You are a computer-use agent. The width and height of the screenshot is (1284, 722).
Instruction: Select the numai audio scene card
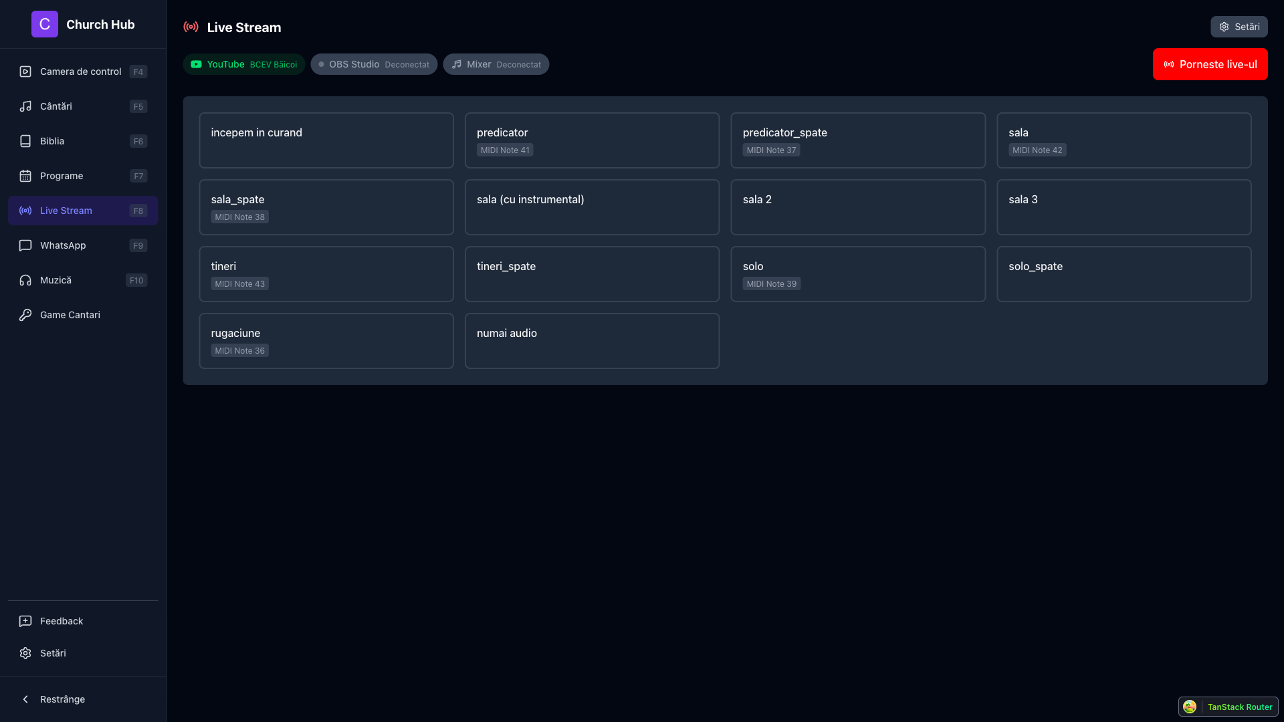pyautogui.click(x=591, y=340)
